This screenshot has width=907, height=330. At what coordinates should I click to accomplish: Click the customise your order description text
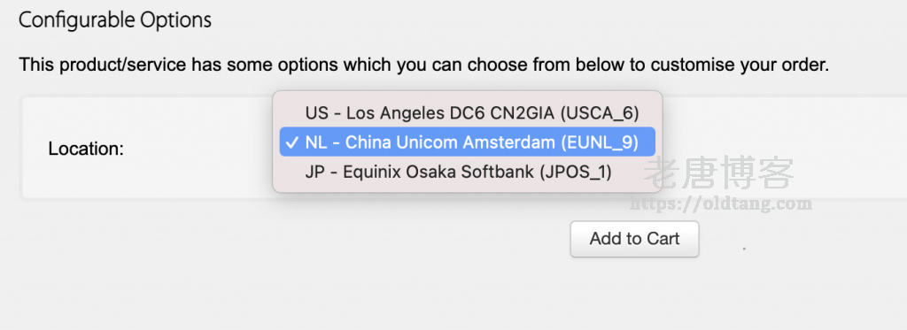click(x=424, y=65)
